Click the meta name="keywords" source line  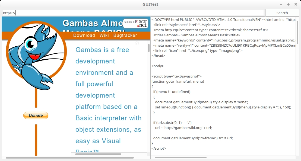224,40
